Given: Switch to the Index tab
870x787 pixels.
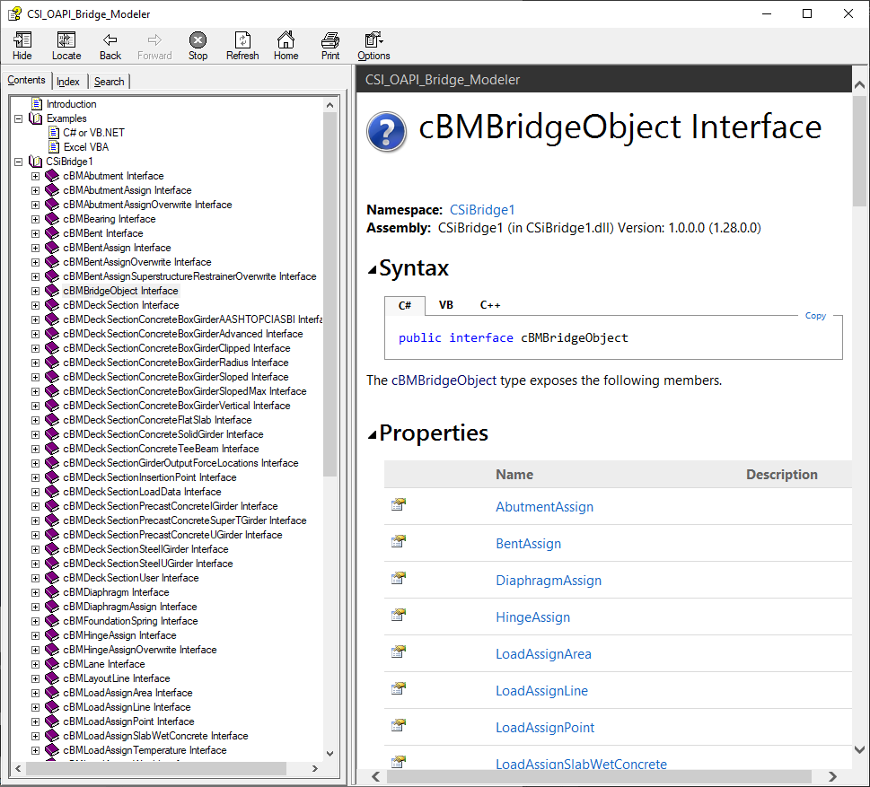Looking at the screenshot, I should (68, 82).
